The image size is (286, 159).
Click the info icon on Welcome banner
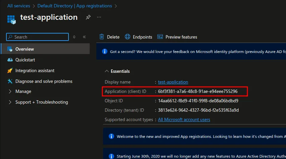point(111,136)
